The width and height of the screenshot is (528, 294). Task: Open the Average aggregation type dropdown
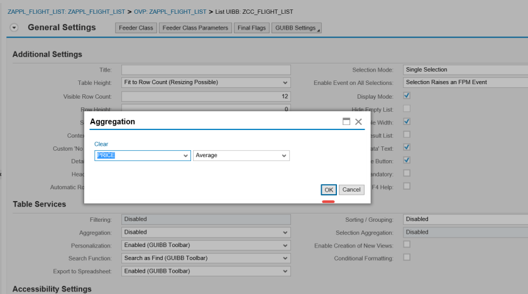(284, 156)
